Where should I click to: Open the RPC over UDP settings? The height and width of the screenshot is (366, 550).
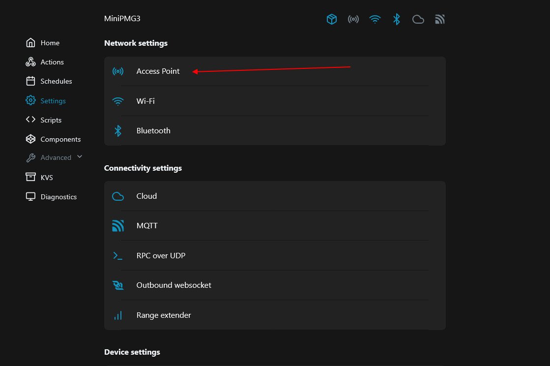(x=161, y=256)
